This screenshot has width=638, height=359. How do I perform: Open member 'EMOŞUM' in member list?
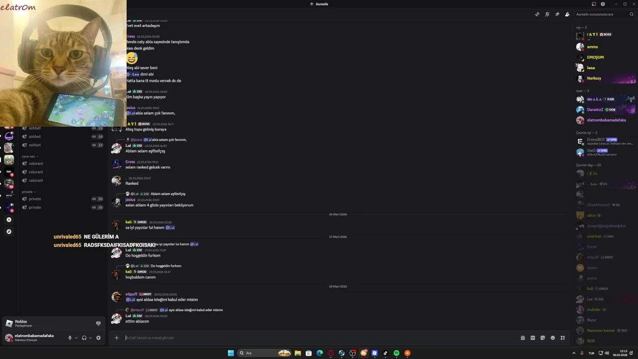[x=606, y=57]
